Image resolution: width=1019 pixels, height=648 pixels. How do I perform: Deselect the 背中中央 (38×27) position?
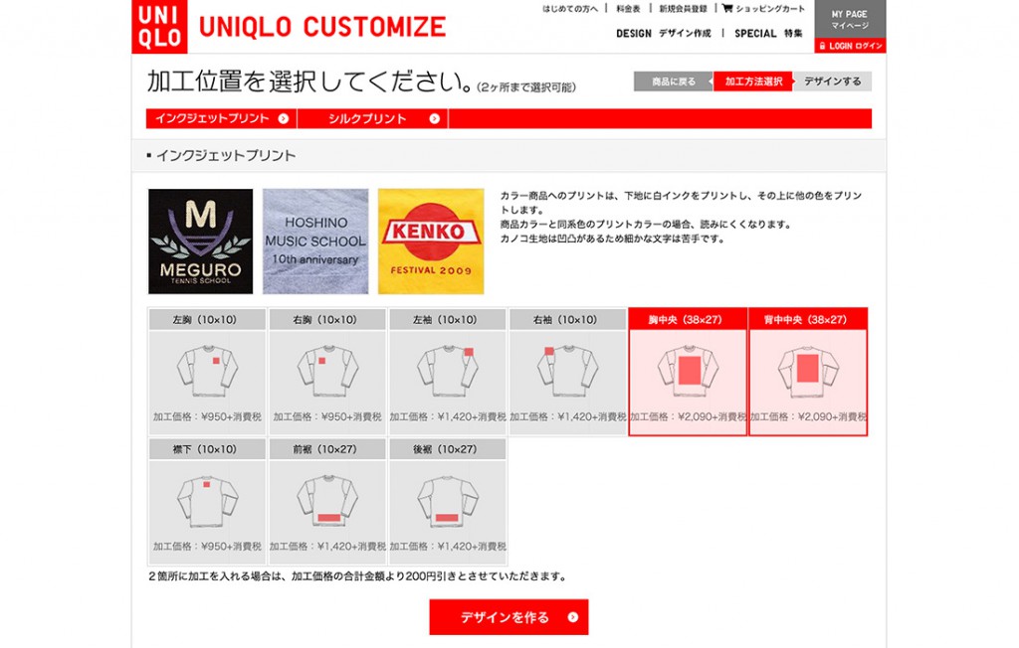(808, 372)
